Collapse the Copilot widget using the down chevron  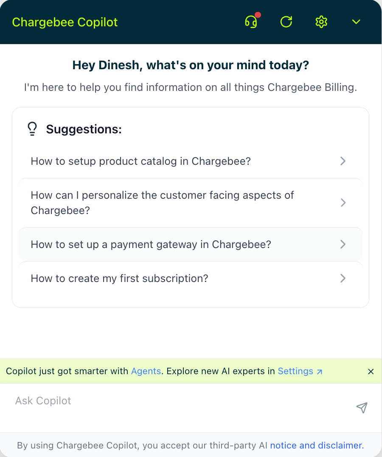coord(356,22)
